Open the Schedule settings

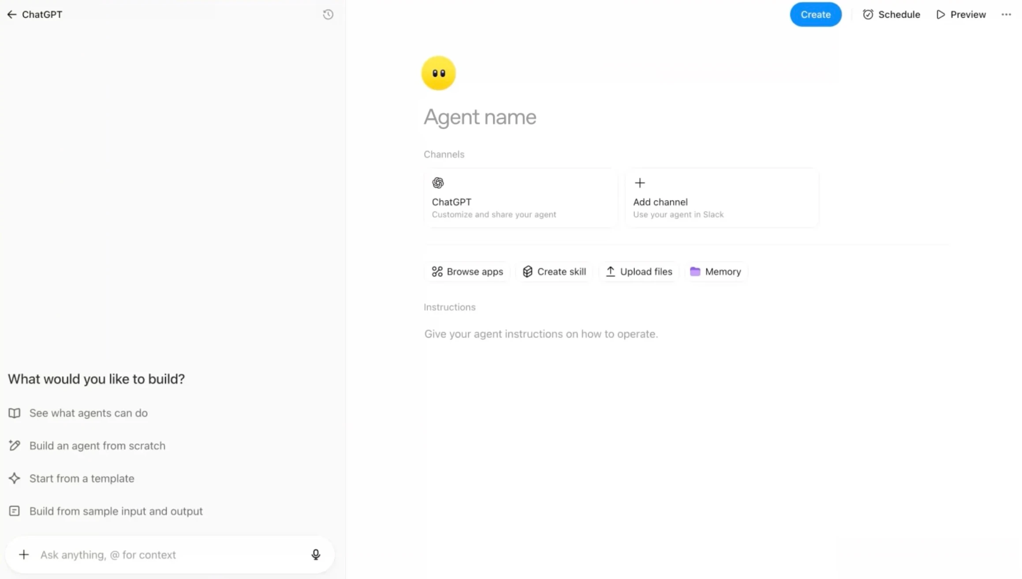pyautogui.click(x=891, y=14)
